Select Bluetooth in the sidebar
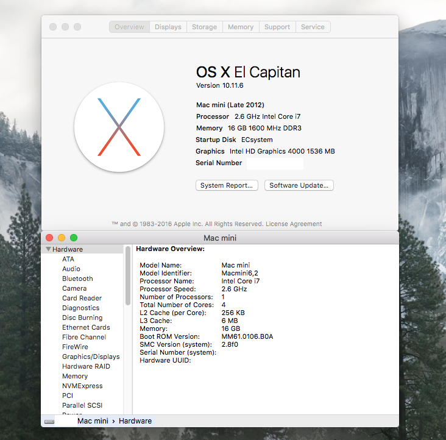 pos(77,279)
